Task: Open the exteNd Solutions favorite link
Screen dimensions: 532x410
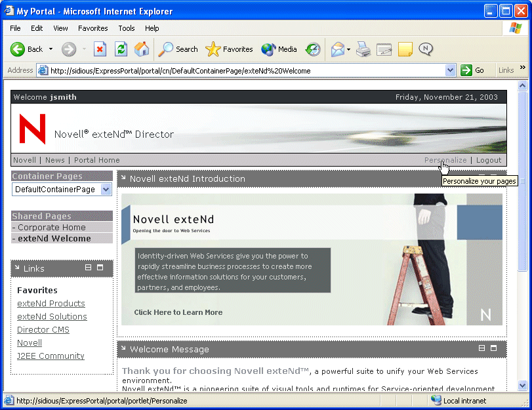Action: 52,316
